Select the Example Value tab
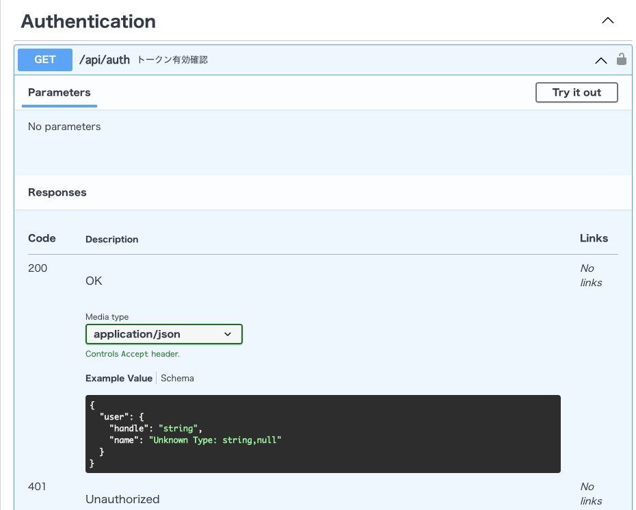 click(x=119, y=379)
